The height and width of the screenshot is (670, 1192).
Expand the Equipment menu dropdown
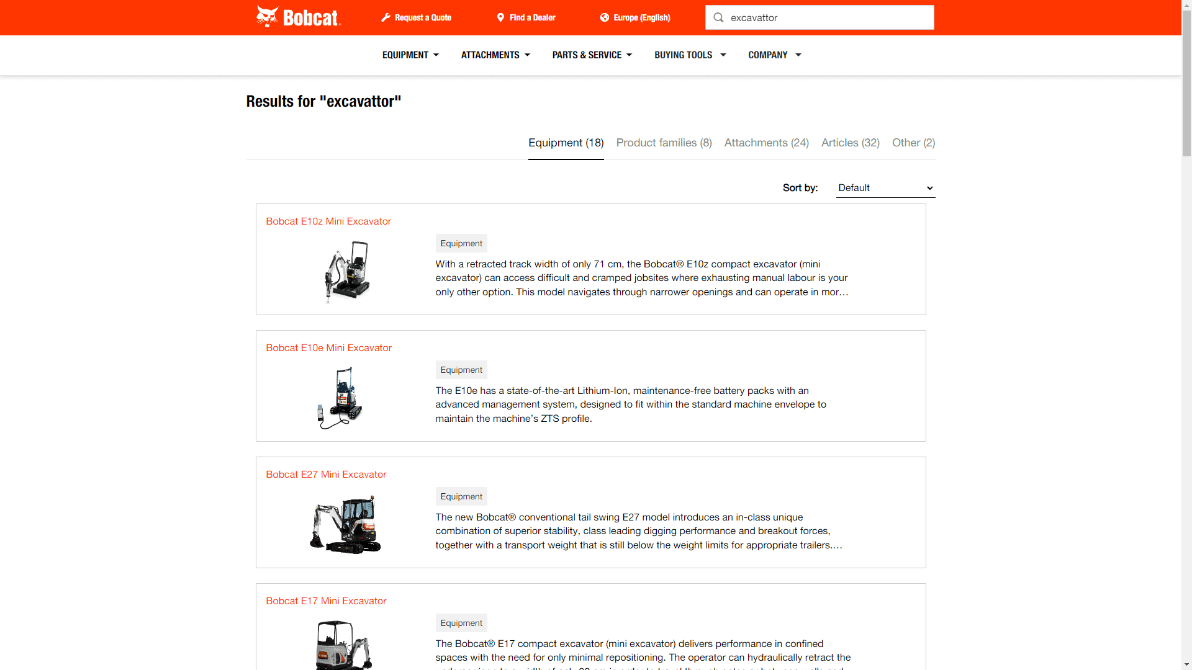[x=410, y=55]
